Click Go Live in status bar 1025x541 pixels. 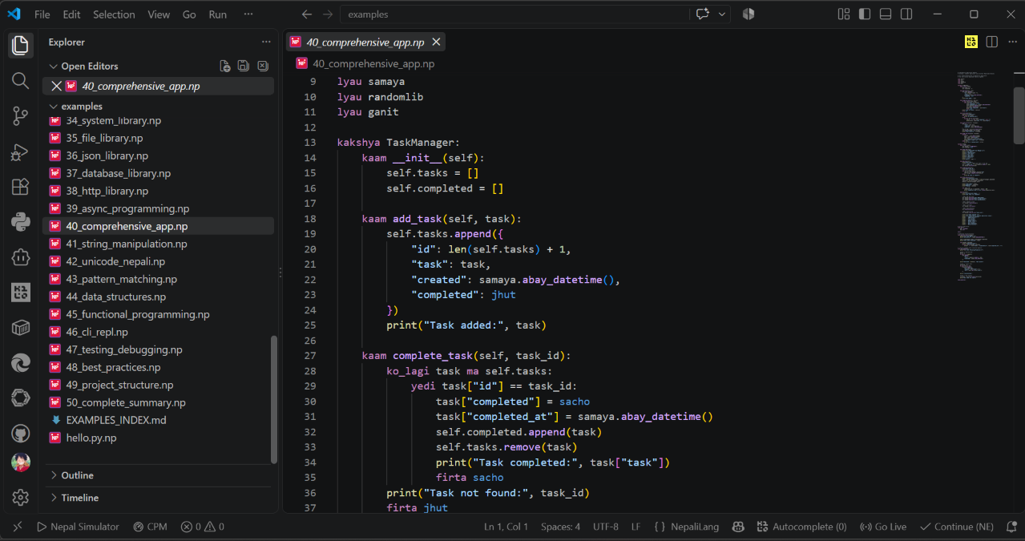pyautogui.click(x=882, y=527)
